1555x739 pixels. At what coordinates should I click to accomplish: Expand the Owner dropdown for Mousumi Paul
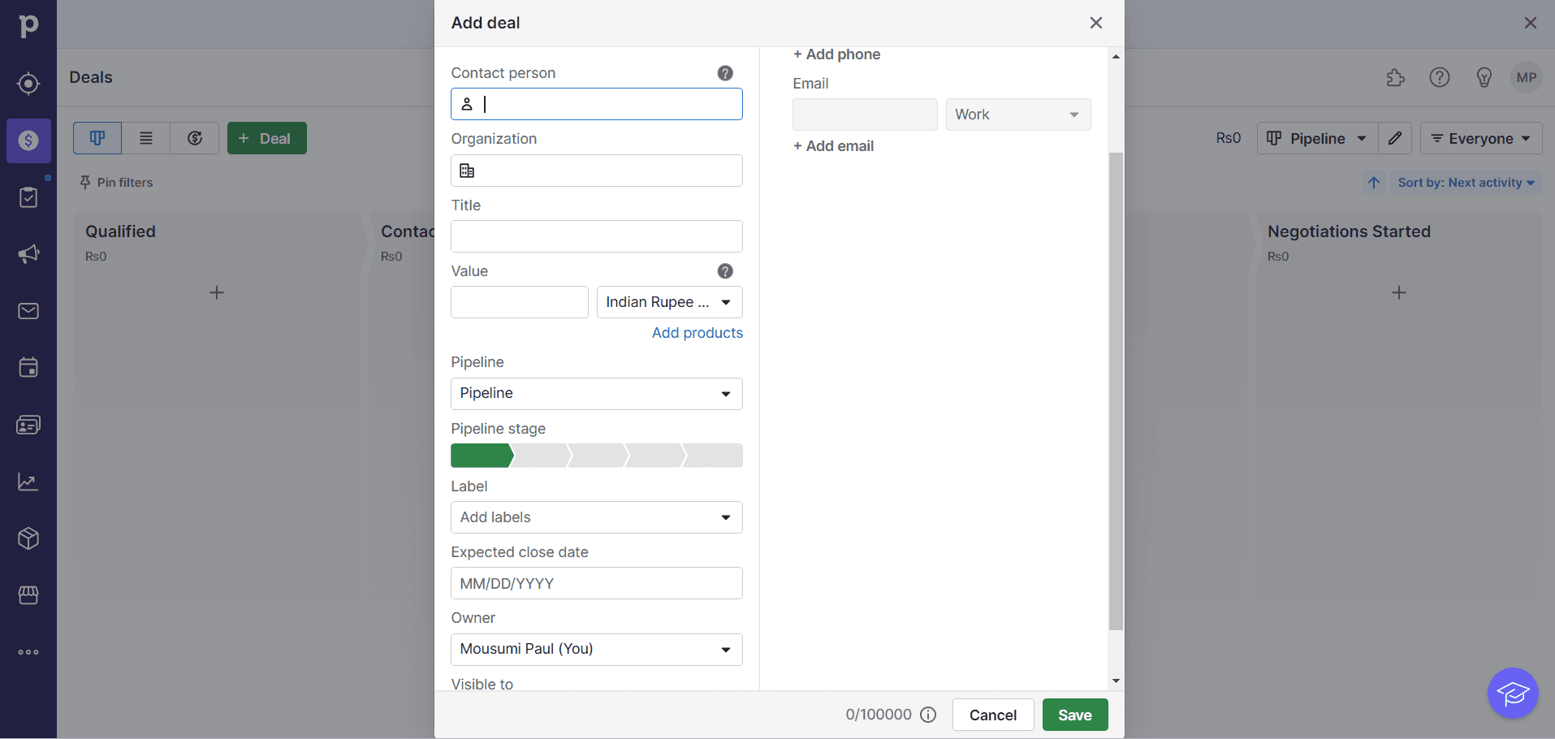pos(596,649)
